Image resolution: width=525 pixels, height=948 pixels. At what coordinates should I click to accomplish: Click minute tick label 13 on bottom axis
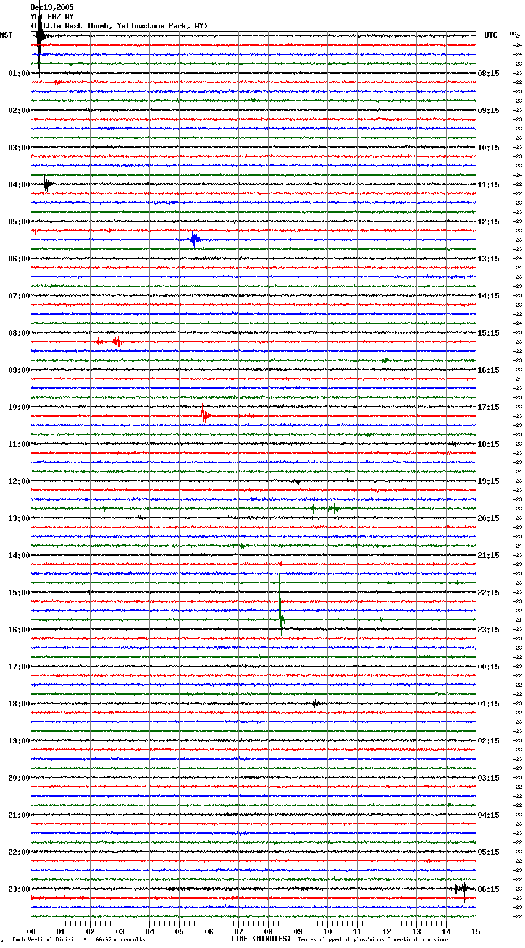pos(416,931)
